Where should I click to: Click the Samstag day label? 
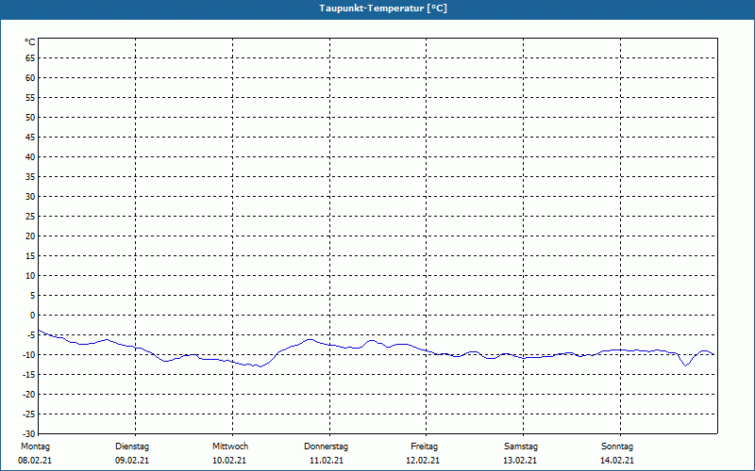[521, 447]
